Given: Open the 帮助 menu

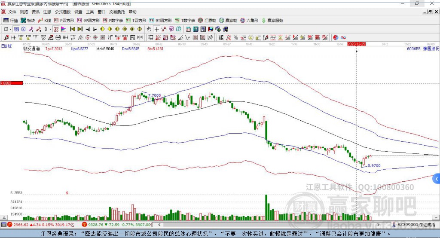Looking at the screenshot, I should [132, 12].
